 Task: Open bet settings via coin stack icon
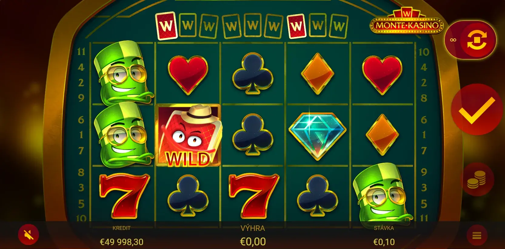pos(477,179)
